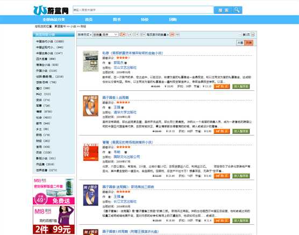Click the 搜索 search button

point(223,10)
